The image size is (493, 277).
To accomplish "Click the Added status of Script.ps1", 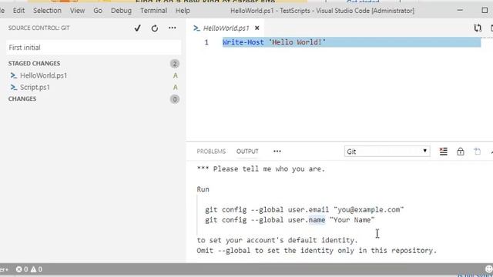I will coord(175,87).
